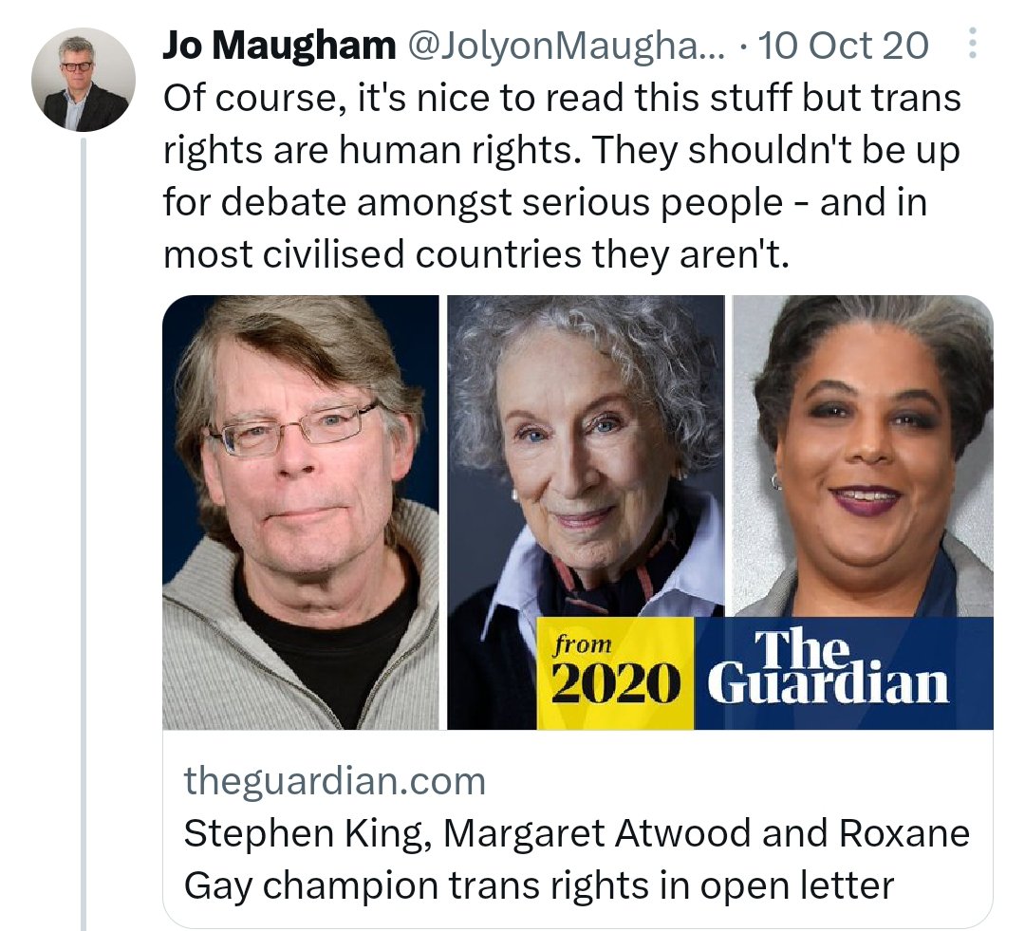Open the Jo Maugham display name
The width and height of the screenshot is (1025, 931).
pos(279,46)
